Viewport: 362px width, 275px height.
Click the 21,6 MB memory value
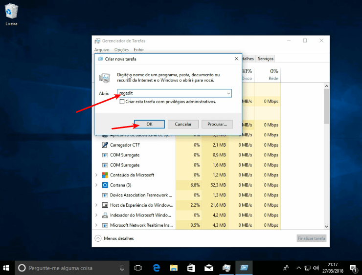click(x=218, y=205)
